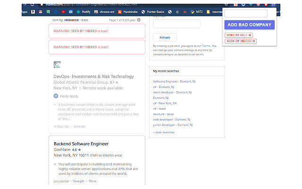The width and height of the screenshot is (302, 189).
Task: Click the bookmark star in address bar
Action: (x=226, y=5)
